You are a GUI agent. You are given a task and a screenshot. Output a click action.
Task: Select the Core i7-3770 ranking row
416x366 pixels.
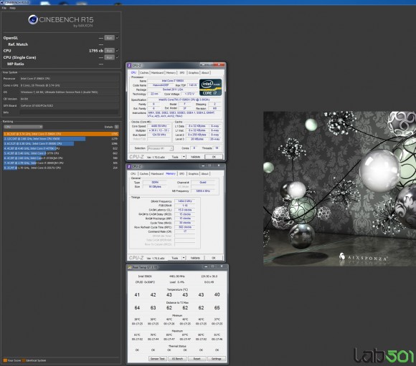pos(61,153)
